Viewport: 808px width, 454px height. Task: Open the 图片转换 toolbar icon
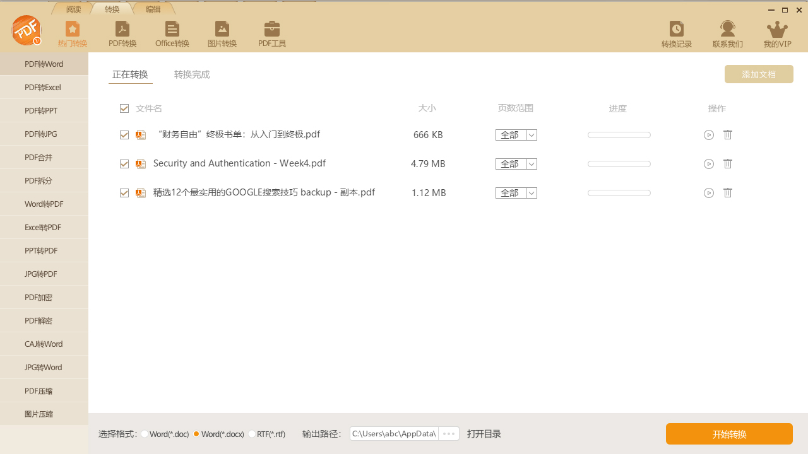222,34
